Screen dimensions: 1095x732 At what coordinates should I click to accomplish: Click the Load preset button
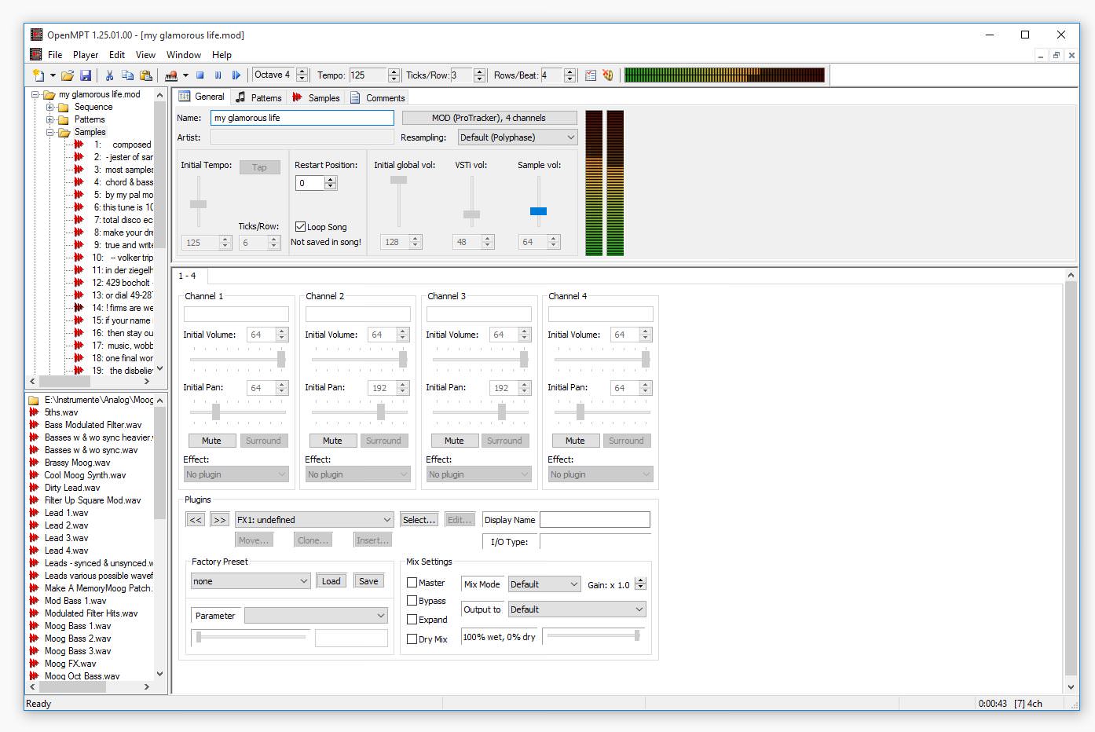tap(331, 581)
